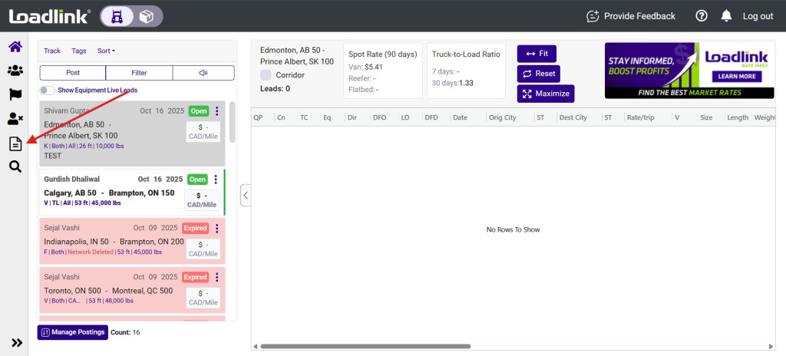Click the Manage Postings button
Viewport: 786px width, 356px height.
pyautogui.click(x=72, y=332)
